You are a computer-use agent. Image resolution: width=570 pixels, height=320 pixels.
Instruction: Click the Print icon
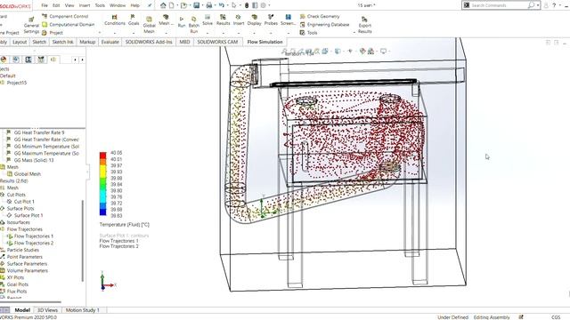(x=209, y=5)
